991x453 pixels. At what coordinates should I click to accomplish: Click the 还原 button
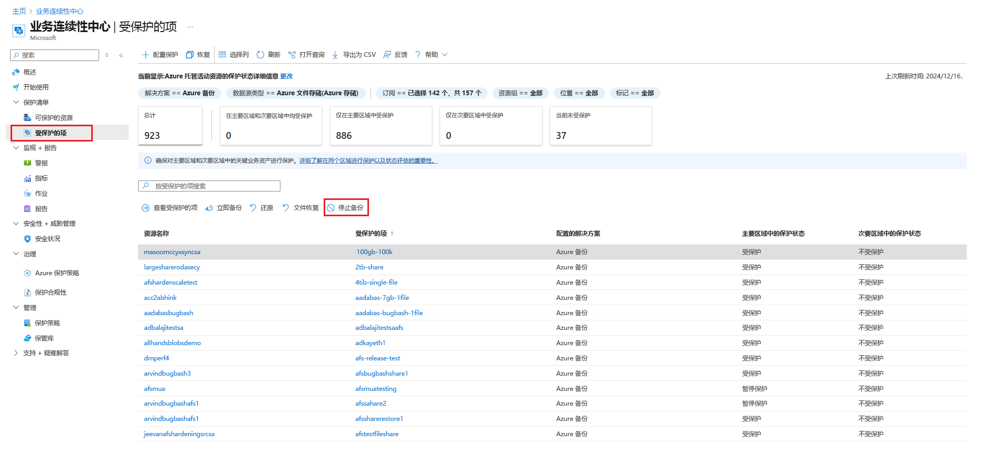coord(261,208)
